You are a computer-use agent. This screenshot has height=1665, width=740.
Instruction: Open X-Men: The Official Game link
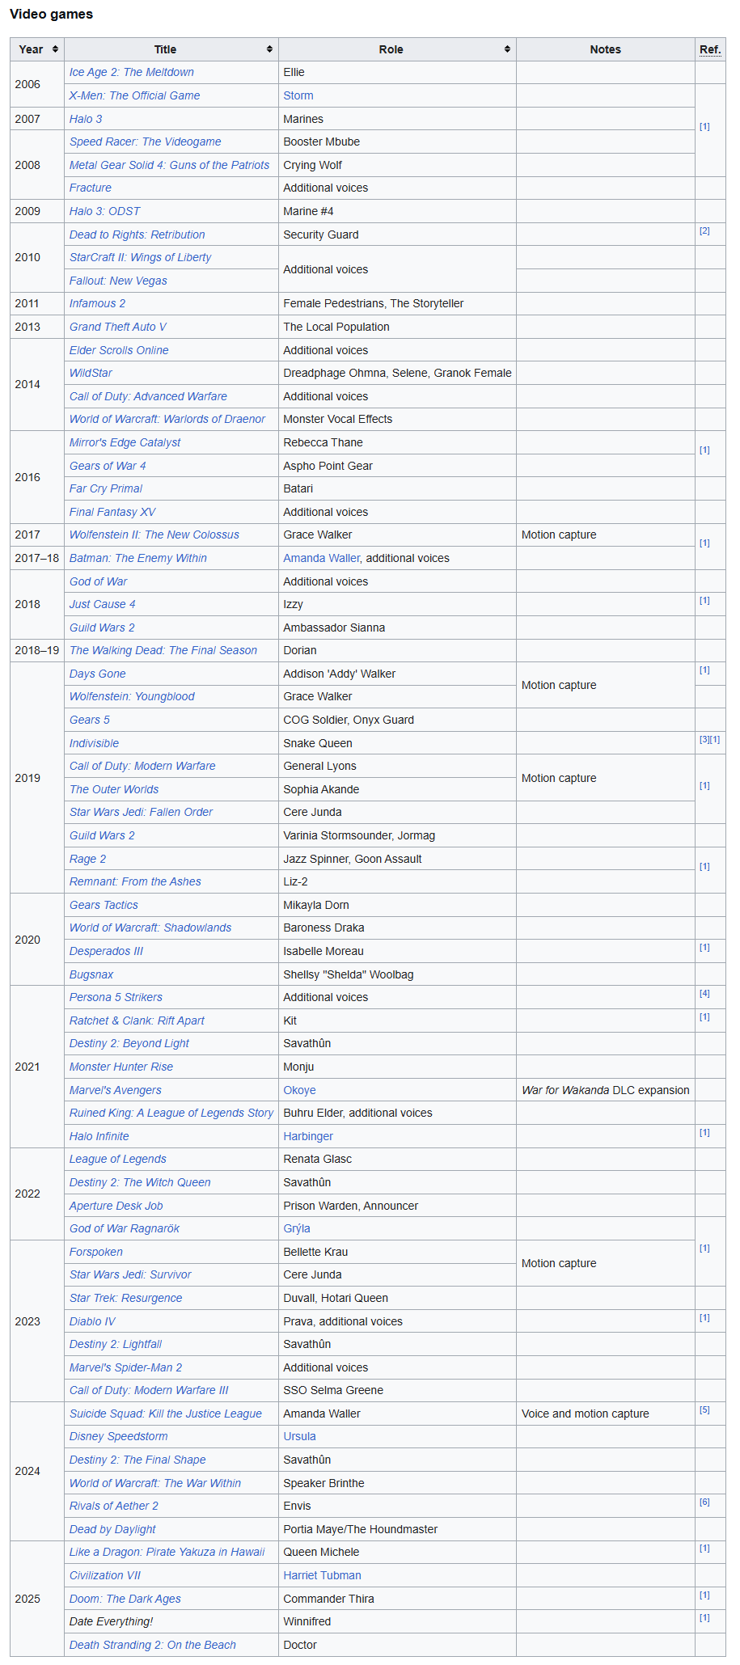(134, 95)
